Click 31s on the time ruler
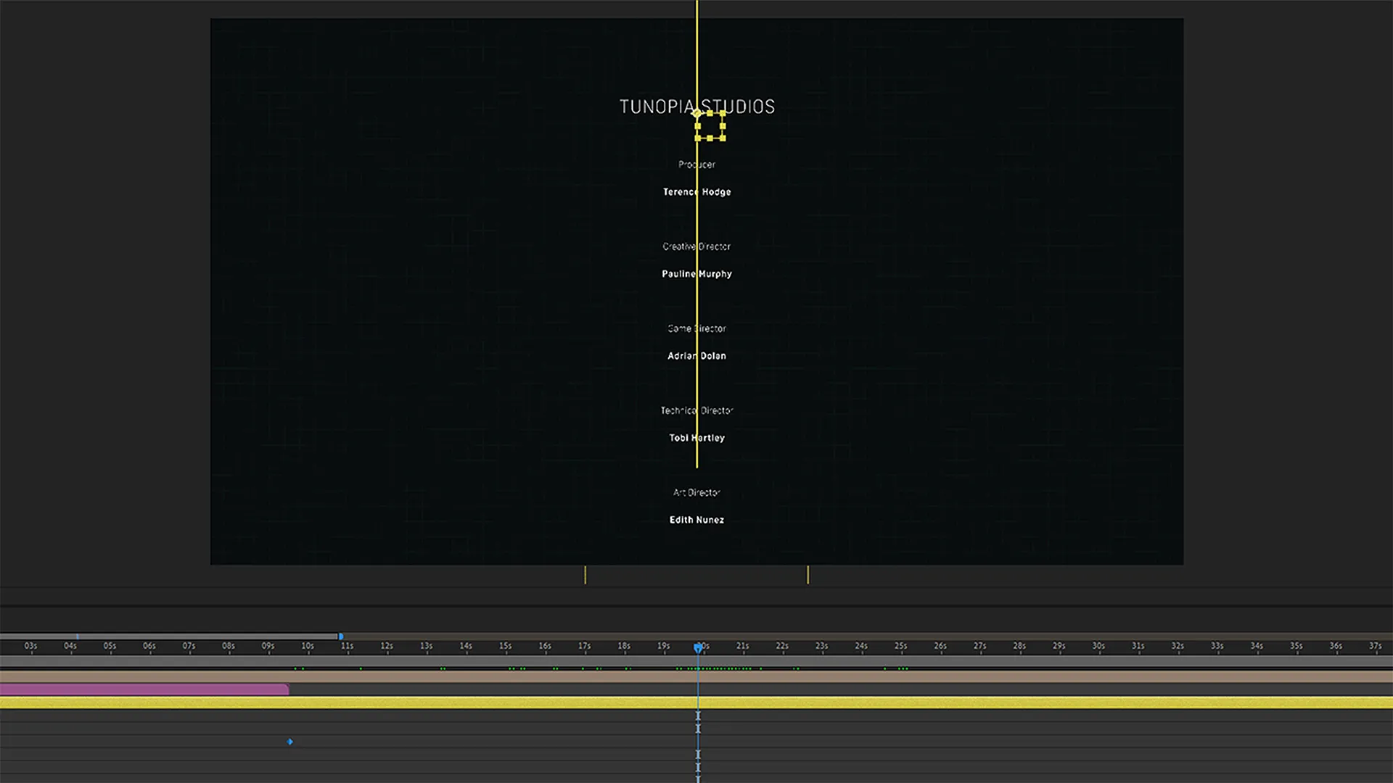 point(1138,645)
